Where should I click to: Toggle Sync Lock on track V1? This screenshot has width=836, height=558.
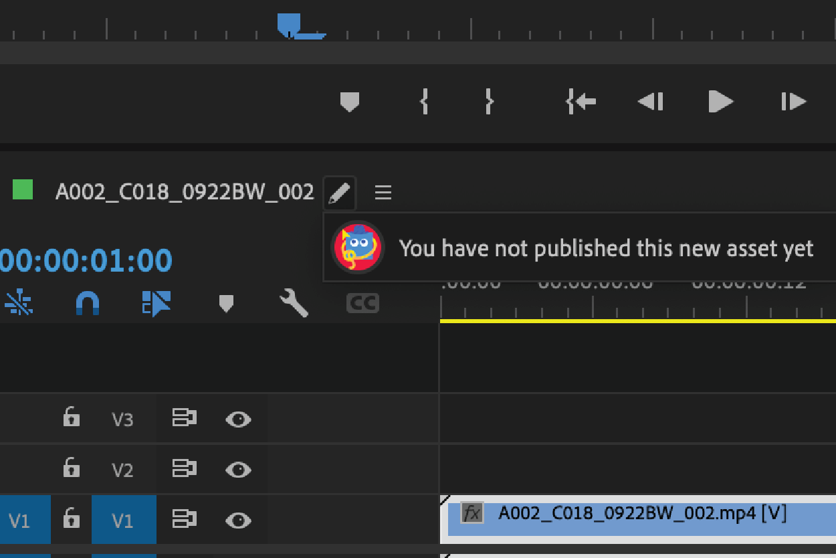pos(184,520)
